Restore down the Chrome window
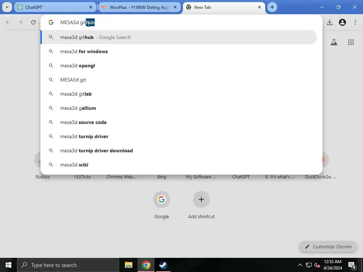 click(x=339, y=7)
